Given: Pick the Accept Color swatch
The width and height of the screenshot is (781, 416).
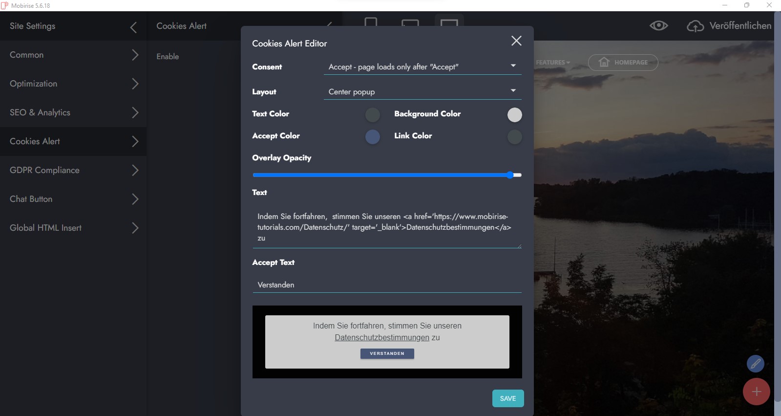Looking at the screenshot, I should pos(372,137).
